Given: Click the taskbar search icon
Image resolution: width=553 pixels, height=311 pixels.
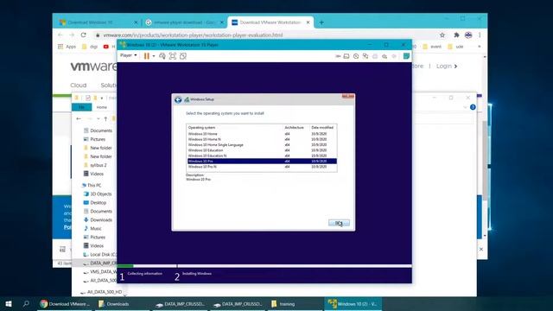Looking at the screenshot, I should (26, 303).
